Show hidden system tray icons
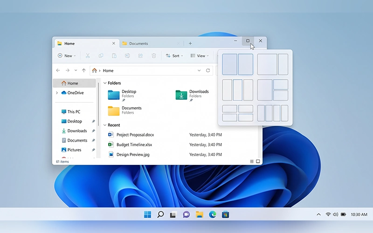The image size is (373, 233). point(318,214)
